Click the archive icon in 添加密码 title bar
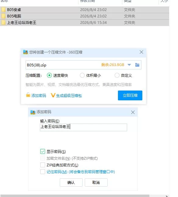 (x=33, y=112)
